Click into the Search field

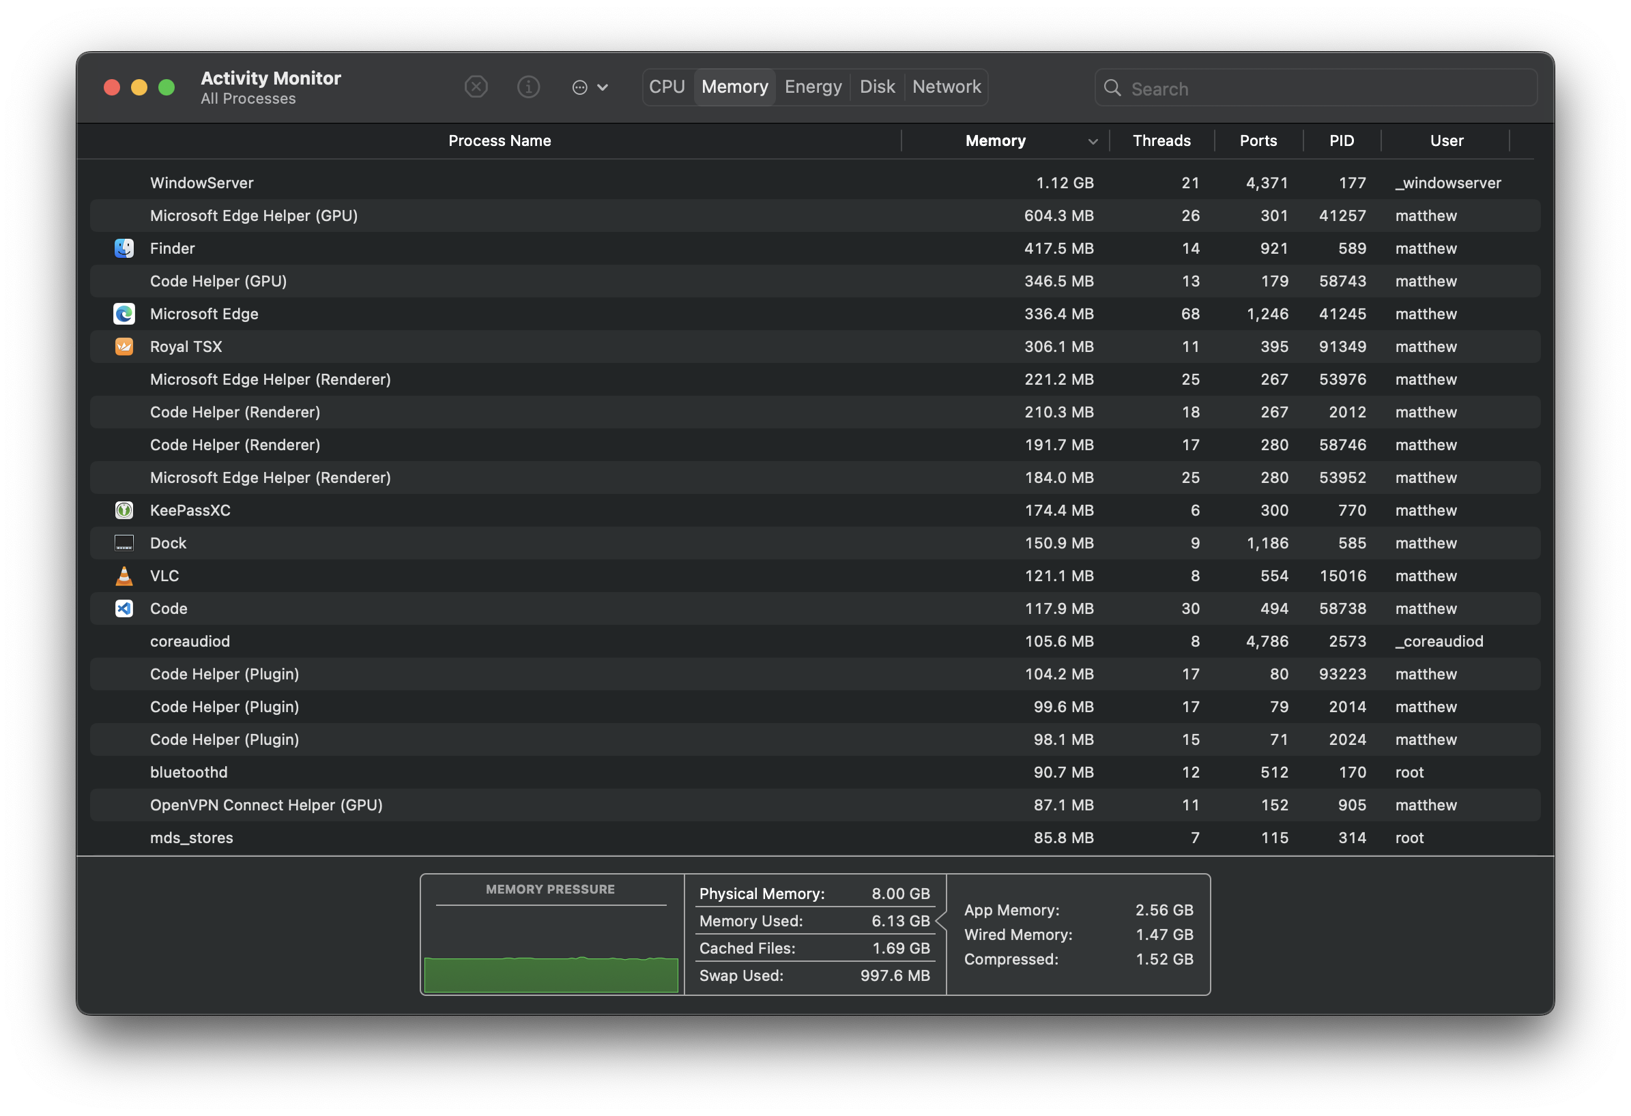1316,88
